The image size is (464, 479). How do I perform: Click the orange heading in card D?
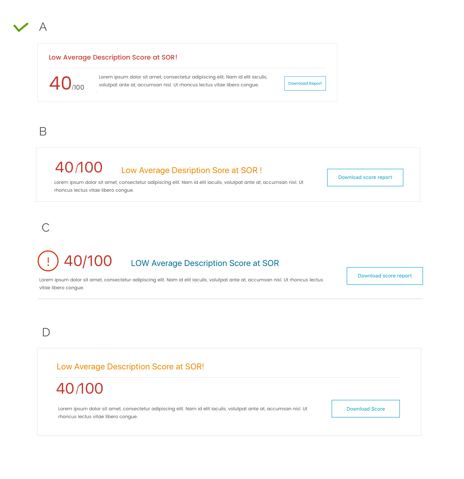130,367
